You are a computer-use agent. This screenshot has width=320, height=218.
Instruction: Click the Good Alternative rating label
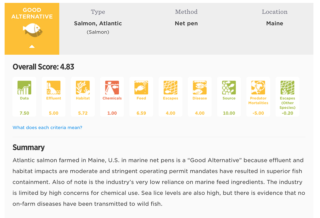[x=32, y=13]
